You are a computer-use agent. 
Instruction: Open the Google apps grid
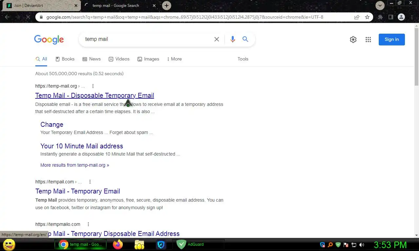point(368,40)
